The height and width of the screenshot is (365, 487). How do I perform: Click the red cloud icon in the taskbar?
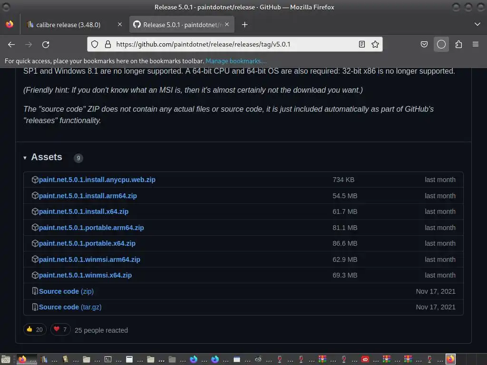(x=365, y=359)
